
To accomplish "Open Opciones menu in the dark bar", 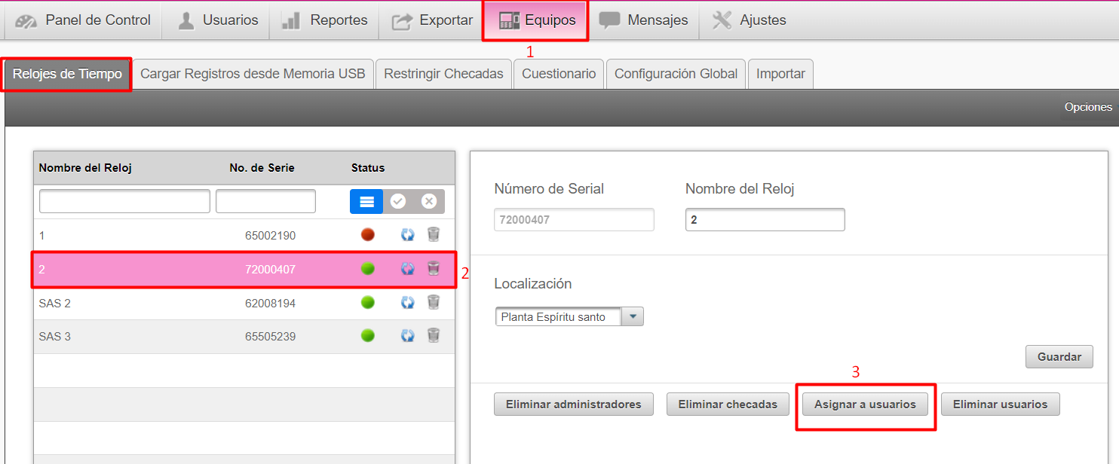I will pyautogui.click(x=1087, y=108).
